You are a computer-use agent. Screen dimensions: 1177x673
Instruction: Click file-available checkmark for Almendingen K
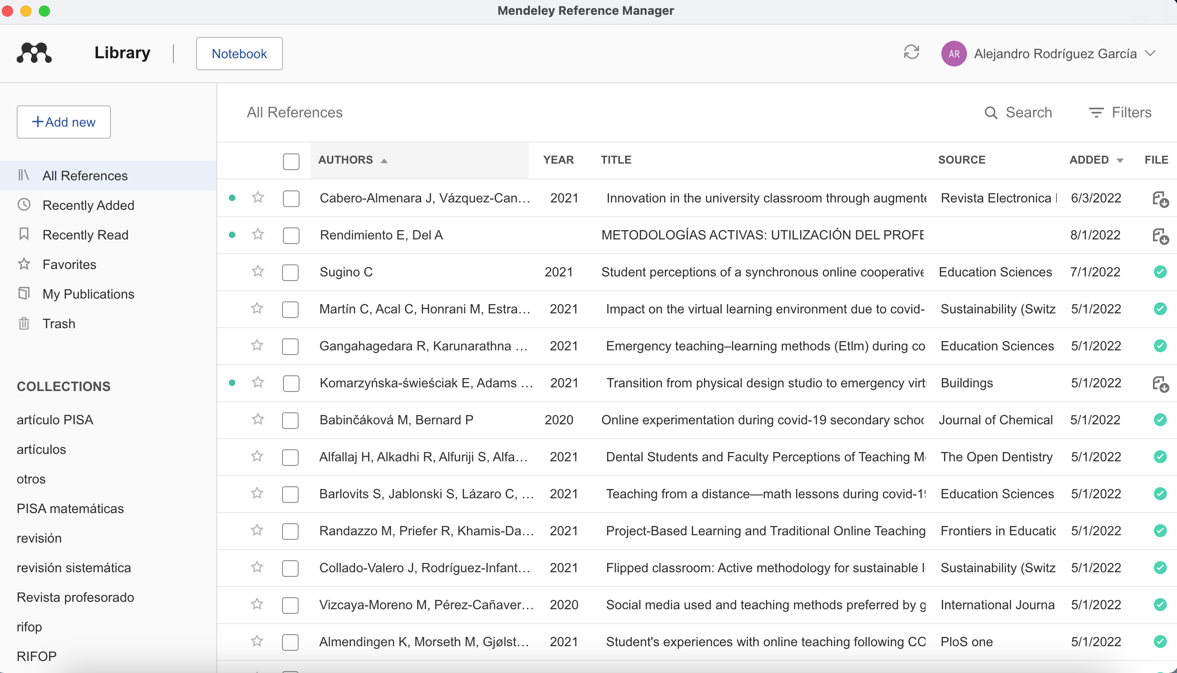(1160, 642)
